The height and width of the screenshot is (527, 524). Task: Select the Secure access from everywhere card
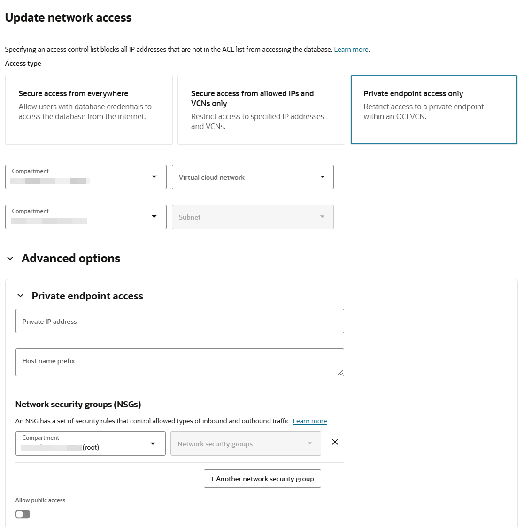(89, 109)
